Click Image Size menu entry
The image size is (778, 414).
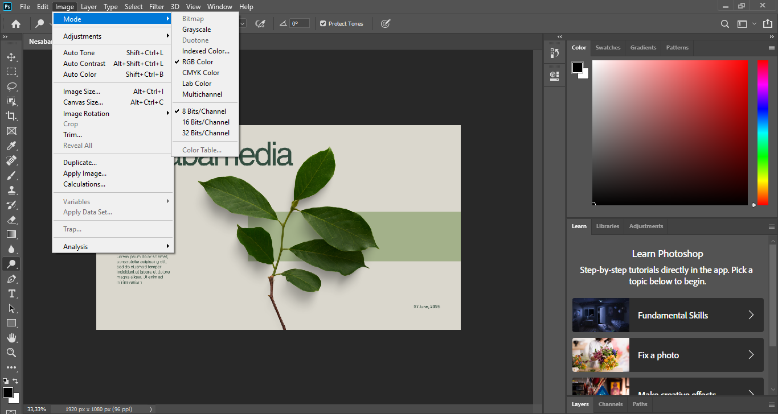[81, 92]
